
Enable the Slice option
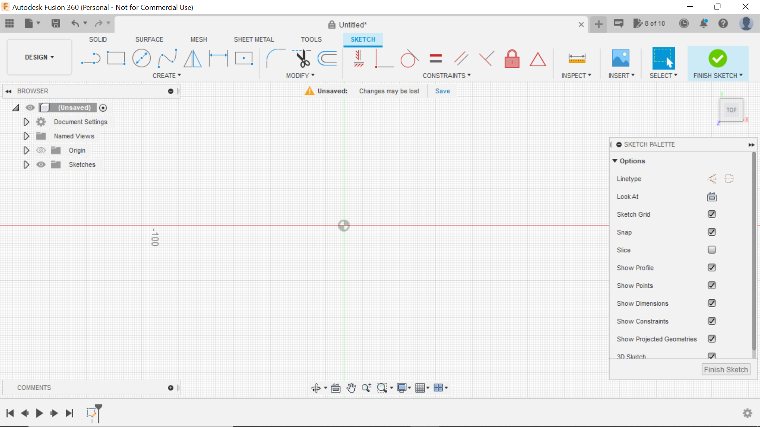711,250
